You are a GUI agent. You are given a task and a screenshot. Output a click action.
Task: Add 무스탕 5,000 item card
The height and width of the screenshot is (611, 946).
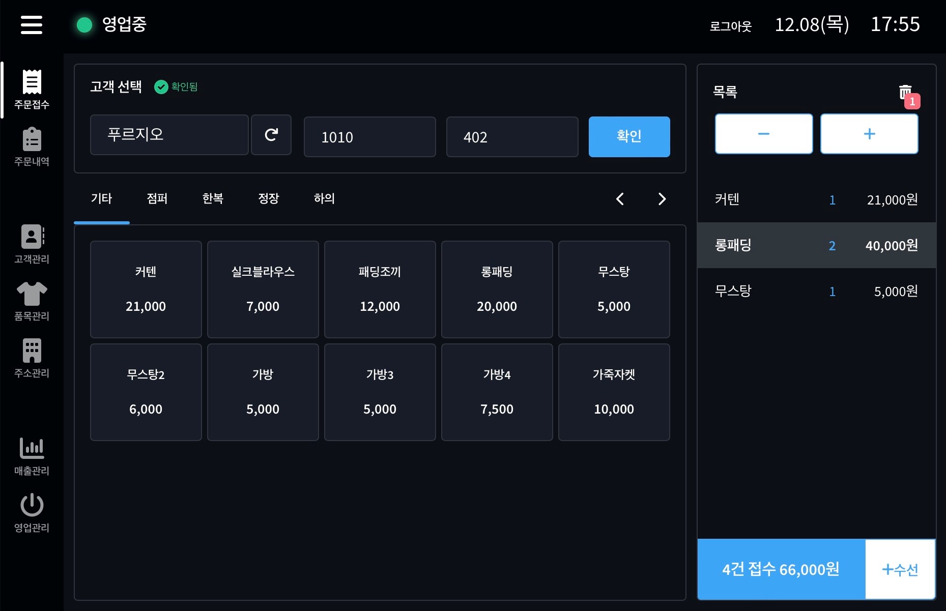click(x=614, y=289)
